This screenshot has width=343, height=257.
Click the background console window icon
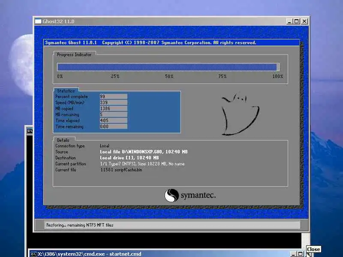[x=30, y=131]
